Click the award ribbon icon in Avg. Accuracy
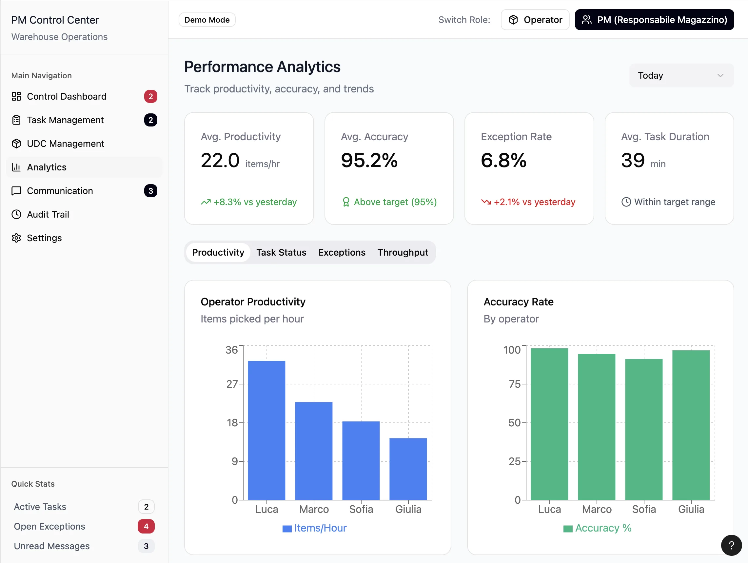The image size is (748, 563). 346,202
